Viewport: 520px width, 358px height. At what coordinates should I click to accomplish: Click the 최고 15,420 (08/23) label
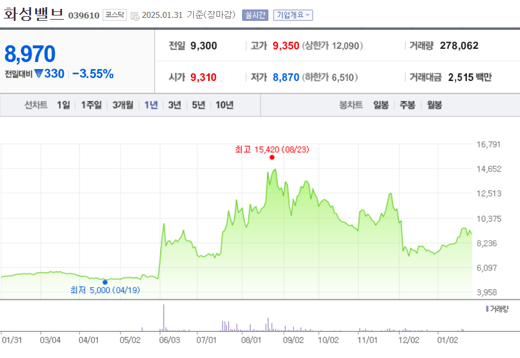point(272,150)
